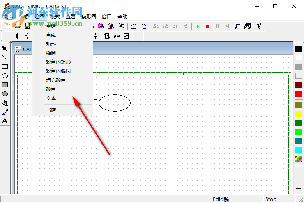Pick the teal color swatch

299,141
